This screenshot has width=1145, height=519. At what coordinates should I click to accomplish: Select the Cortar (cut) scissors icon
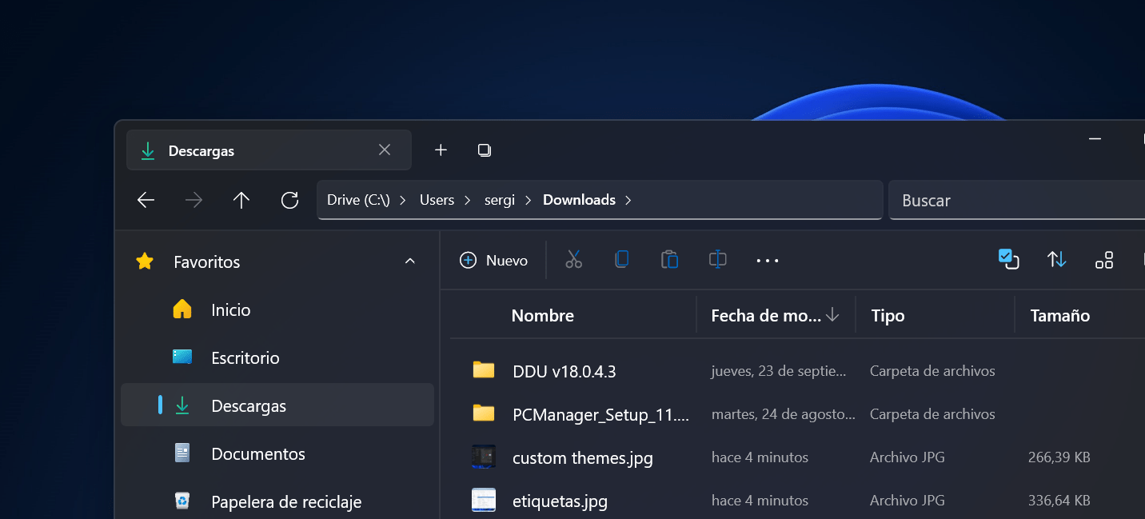[573, 260]
